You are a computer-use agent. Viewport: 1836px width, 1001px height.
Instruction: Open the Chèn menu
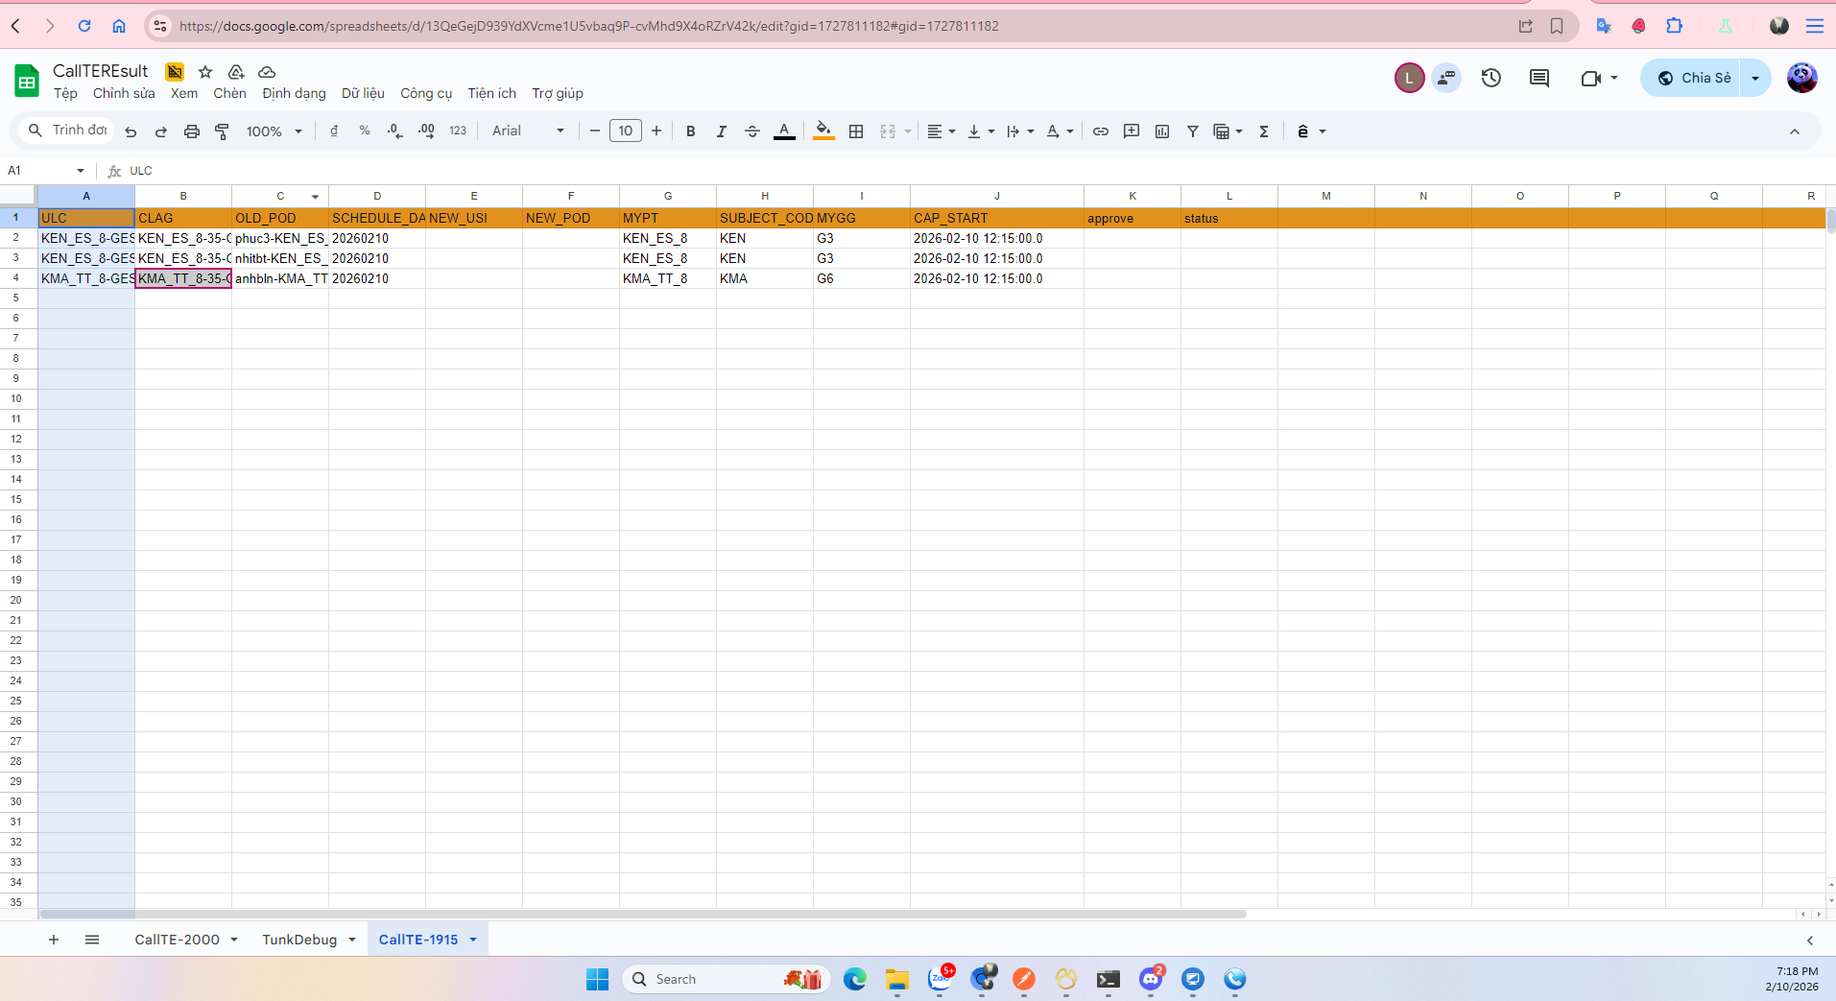229,93
